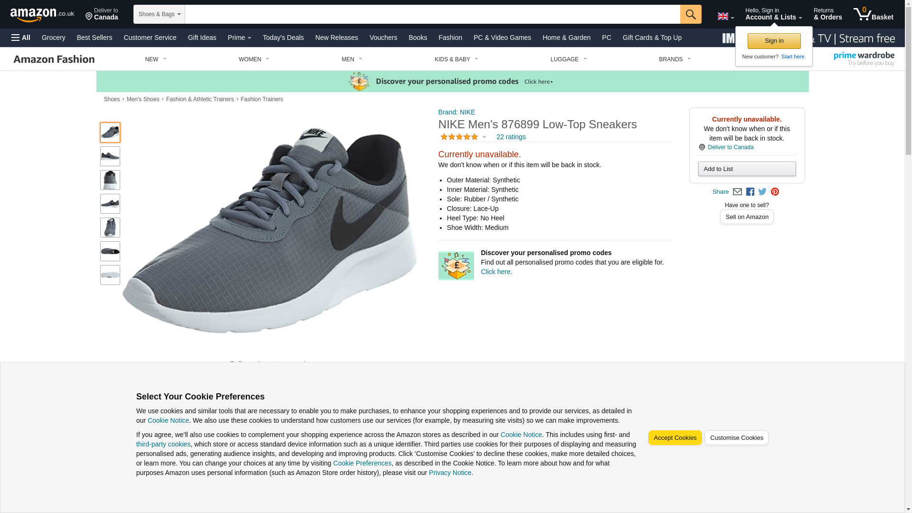Expand the star ratings breakdown arrow

pyautogui.click(x=484, y=137)
